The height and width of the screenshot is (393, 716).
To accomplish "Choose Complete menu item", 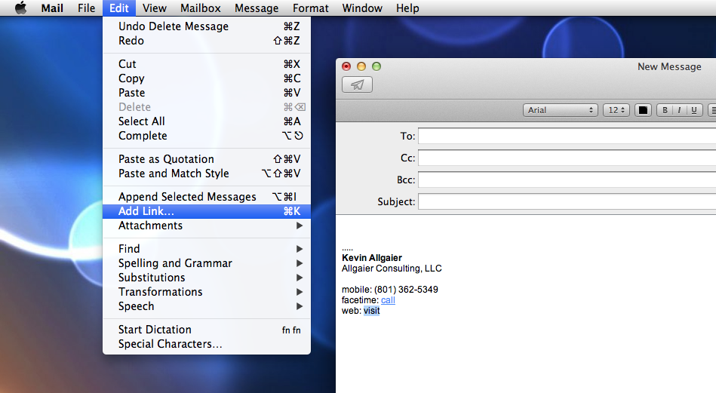I will (x=207, y=136).
